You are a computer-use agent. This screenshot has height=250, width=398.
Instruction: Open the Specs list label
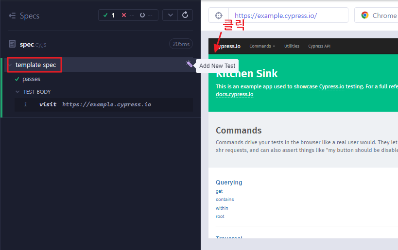coord(30,16)
